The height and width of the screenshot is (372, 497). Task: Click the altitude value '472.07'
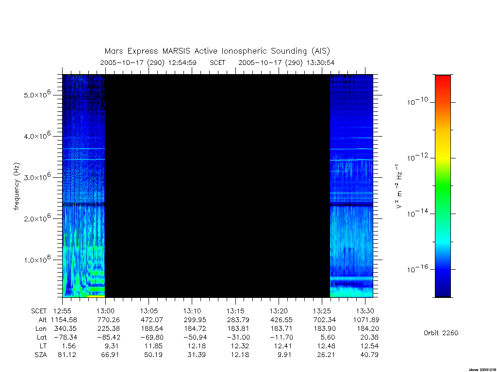pos(152,320)
